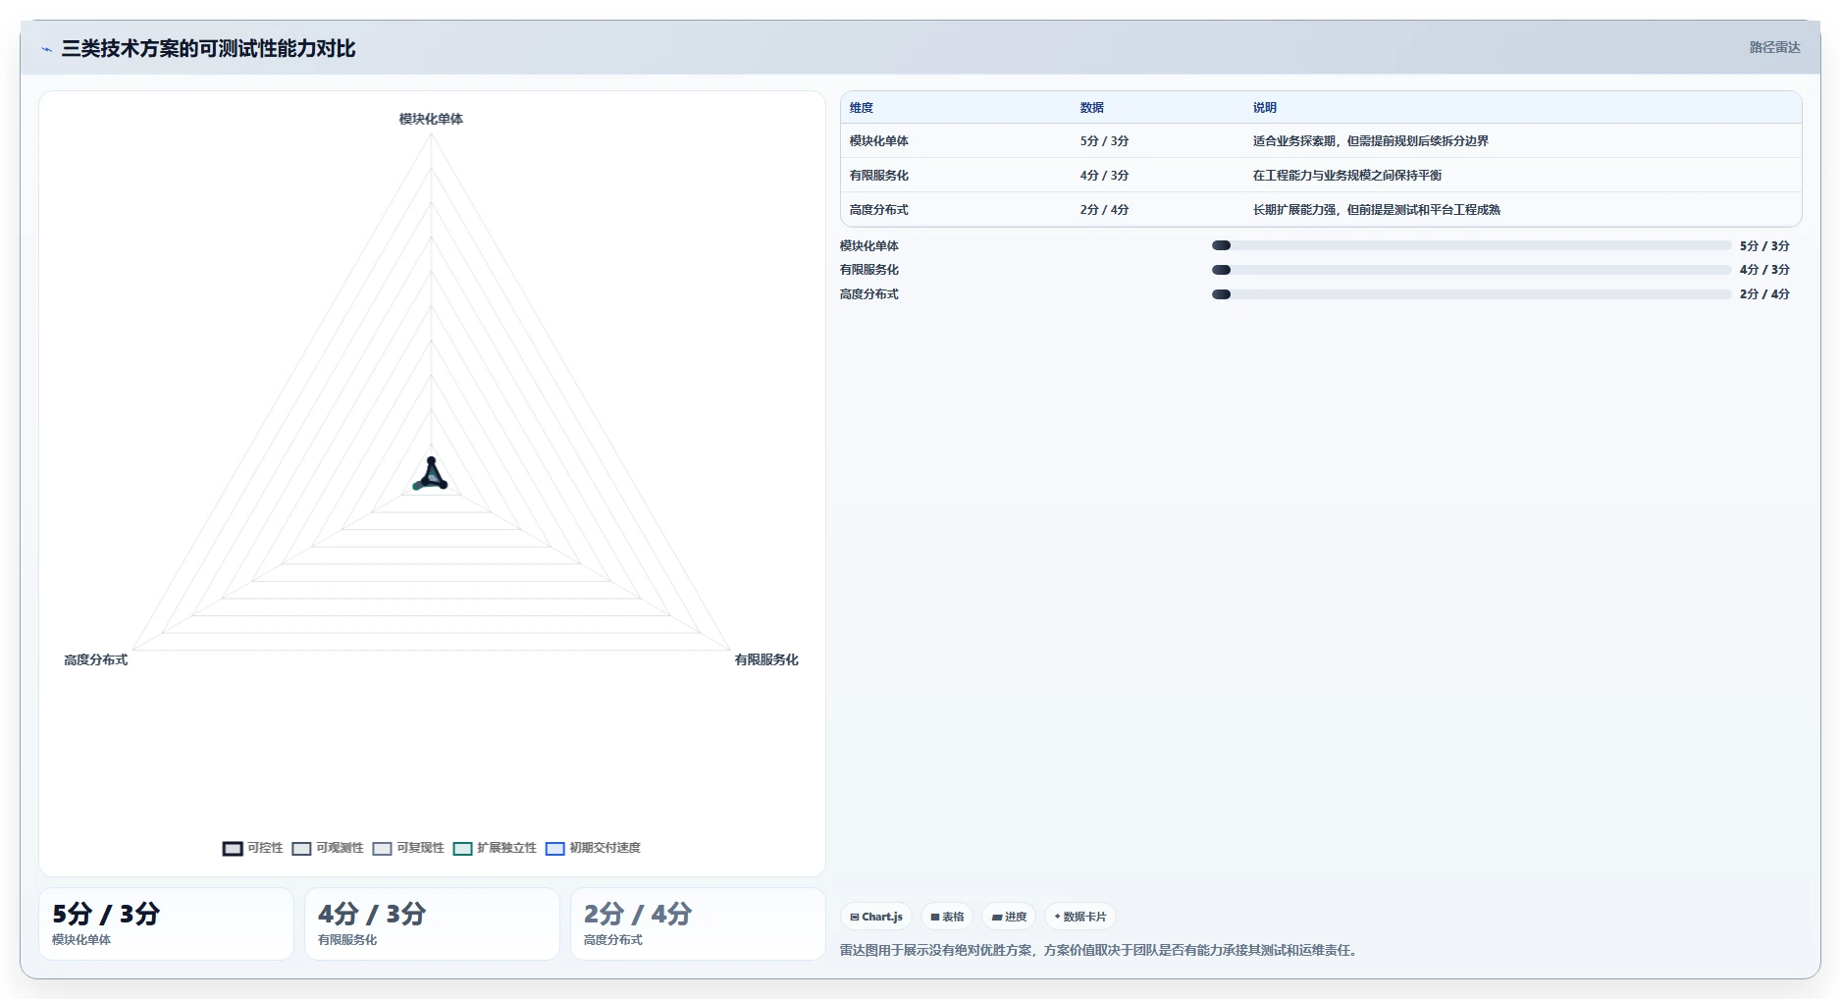The height and width of the screenshot is (999, 1841).
Task: Click the 2分 / 4分 value after the progress bar
Action: (1764, 294)
